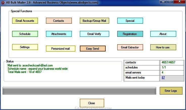Launch the Email Extractor
Image resolution: width=186 pixels, height=110 pixels.
[130, 47]
